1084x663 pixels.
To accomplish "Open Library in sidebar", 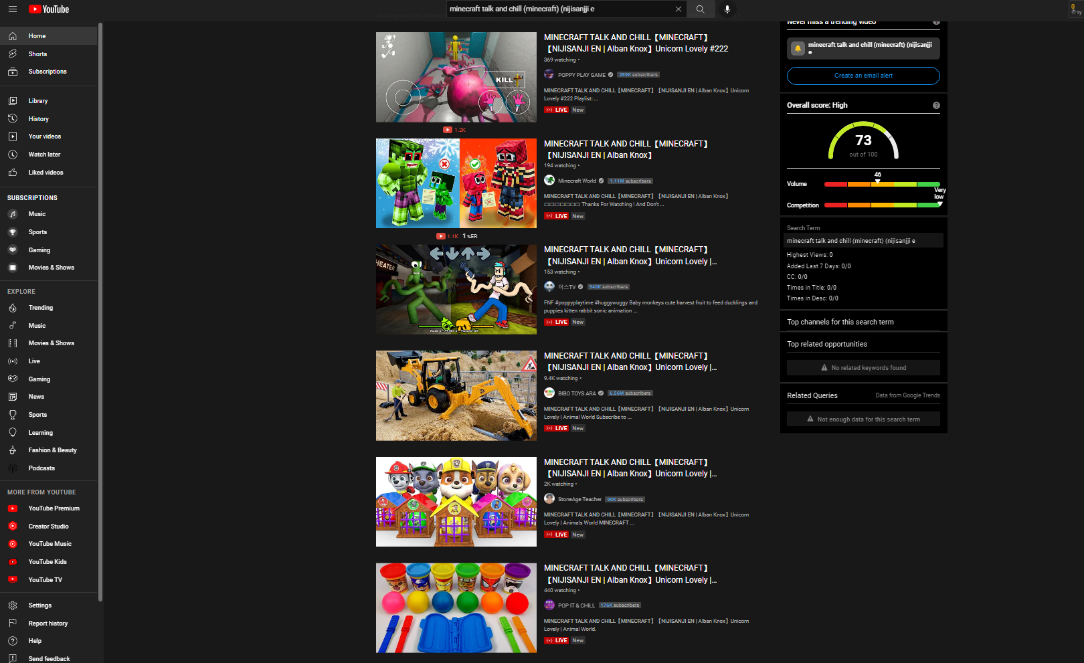I will click(x=49, y=101).
